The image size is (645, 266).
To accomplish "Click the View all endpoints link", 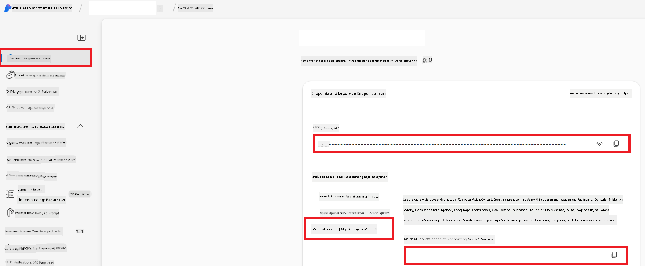I will point(600,93).
